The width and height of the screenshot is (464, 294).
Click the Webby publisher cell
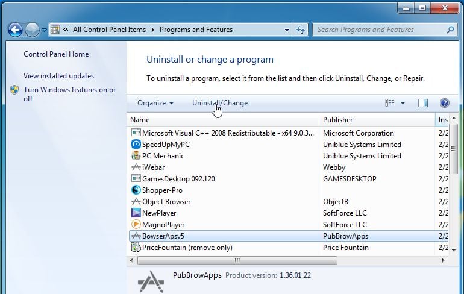(334, 167)
